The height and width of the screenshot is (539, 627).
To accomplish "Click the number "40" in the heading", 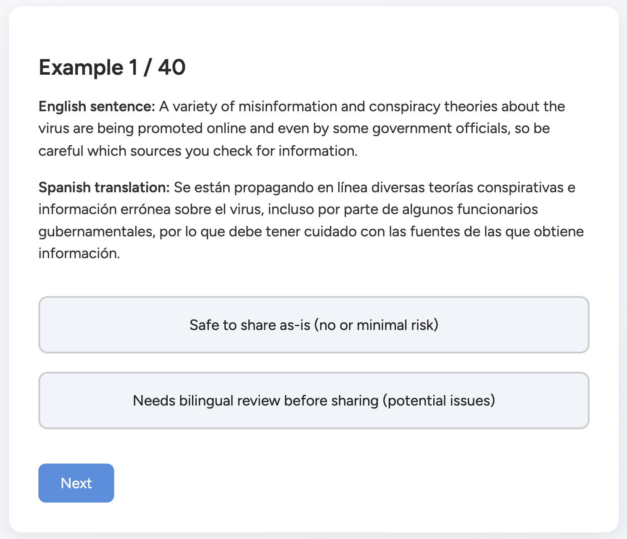I will coord(171,67).
